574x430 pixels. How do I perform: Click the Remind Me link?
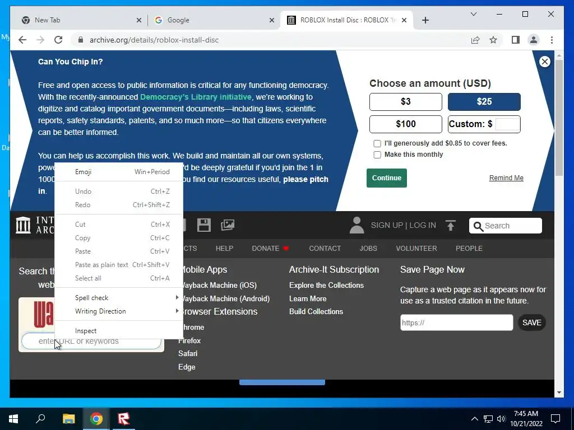pyautogui.click(x=506, y=178)
